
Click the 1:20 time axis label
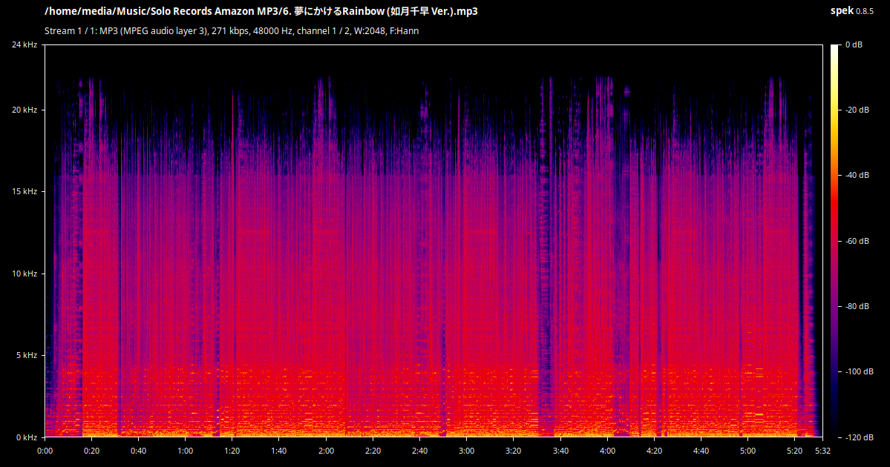(x=232, y=451)
